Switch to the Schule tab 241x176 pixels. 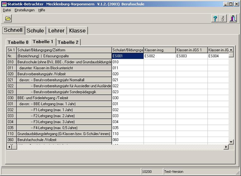point(35,31)
